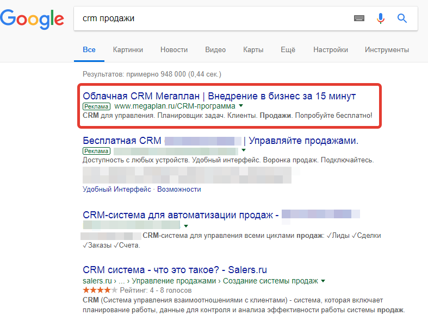The width and height of the screenshot is (428, 322).
Task: Click 'Попробуйте бесплатно!' ad description text
Action: tap(333, 116)
